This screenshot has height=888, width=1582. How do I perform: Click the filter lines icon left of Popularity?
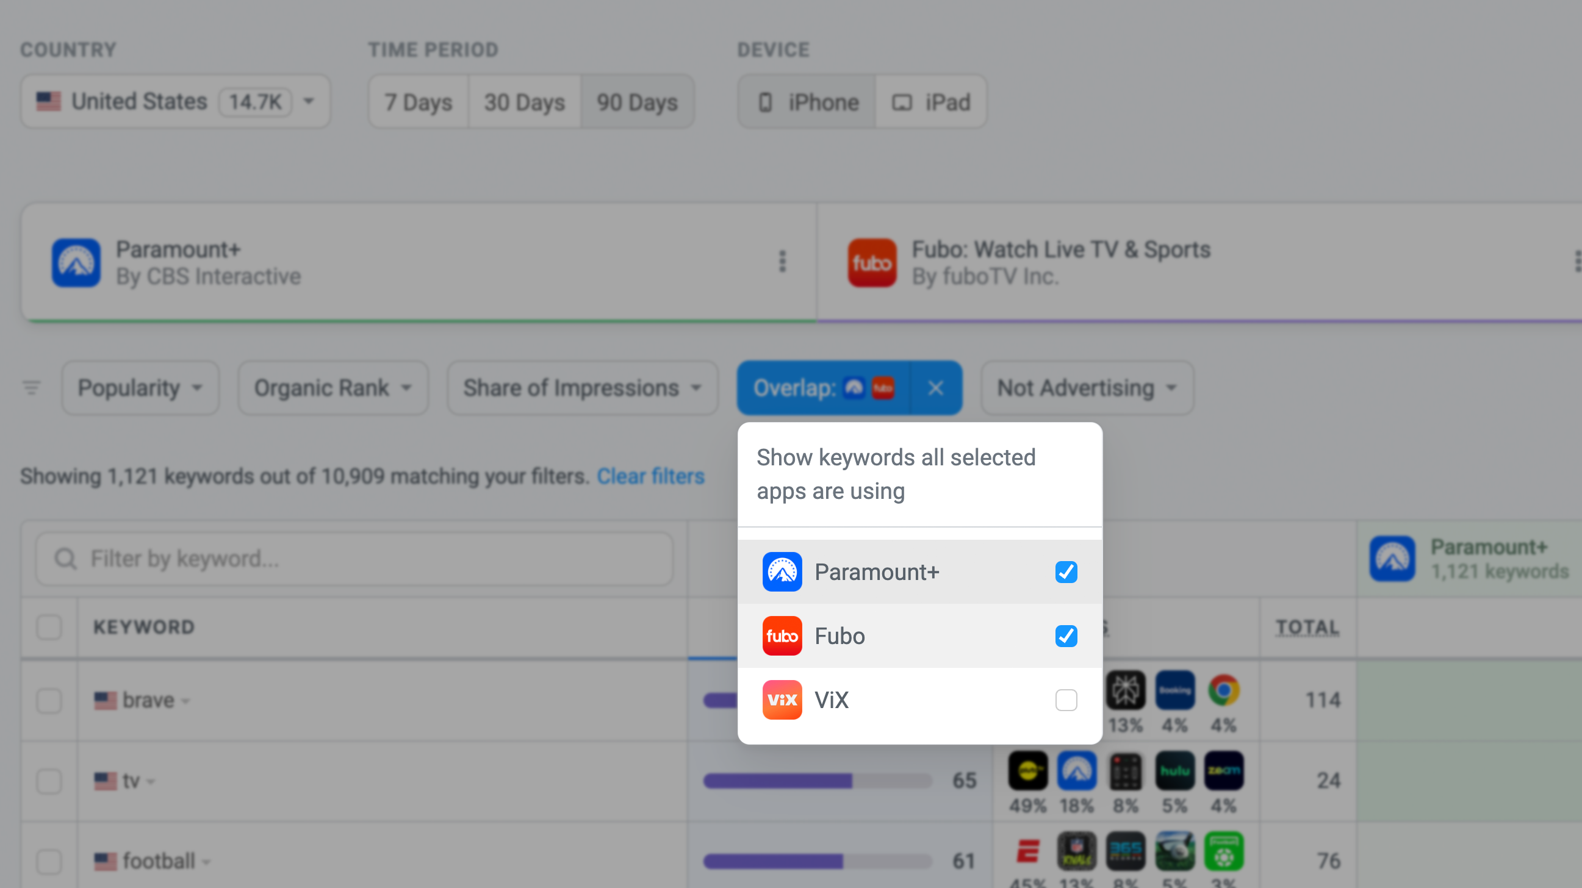(x=31, y=387)
